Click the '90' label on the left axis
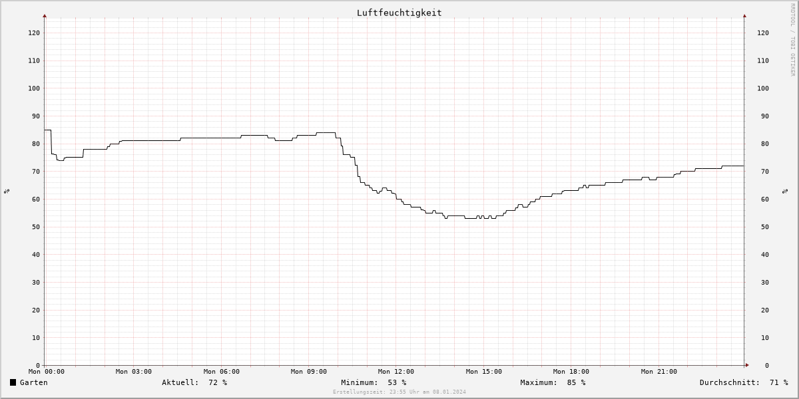 click(36, 116)
